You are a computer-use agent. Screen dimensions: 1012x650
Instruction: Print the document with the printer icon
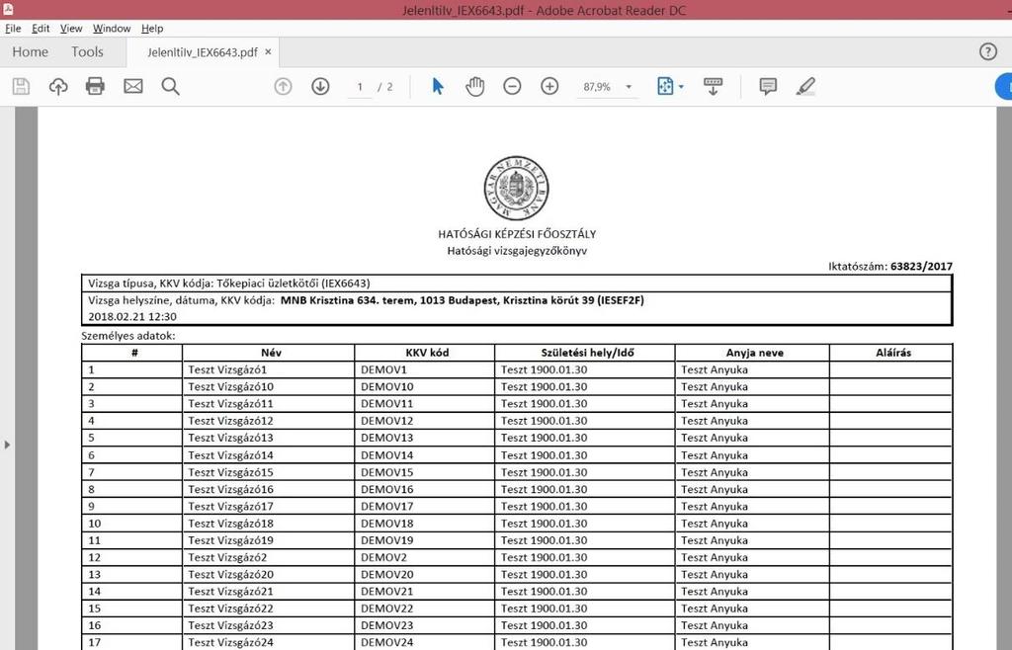tap(96, 86)
